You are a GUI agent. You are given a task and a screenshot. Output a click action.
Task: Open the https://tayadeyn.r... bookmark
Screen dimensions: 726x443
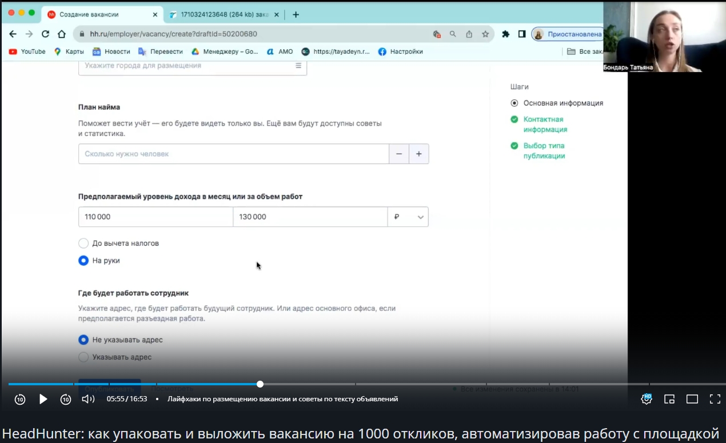coord(336,51)
